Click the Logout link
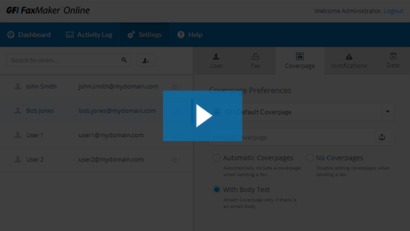 393,11
